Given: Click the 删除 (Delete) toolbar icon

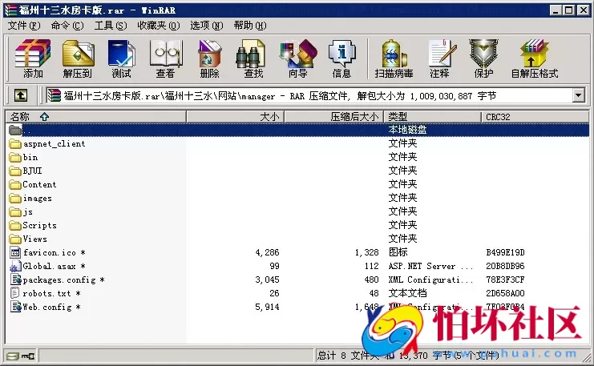Looking at the screenshot, I should click(209, 58).
